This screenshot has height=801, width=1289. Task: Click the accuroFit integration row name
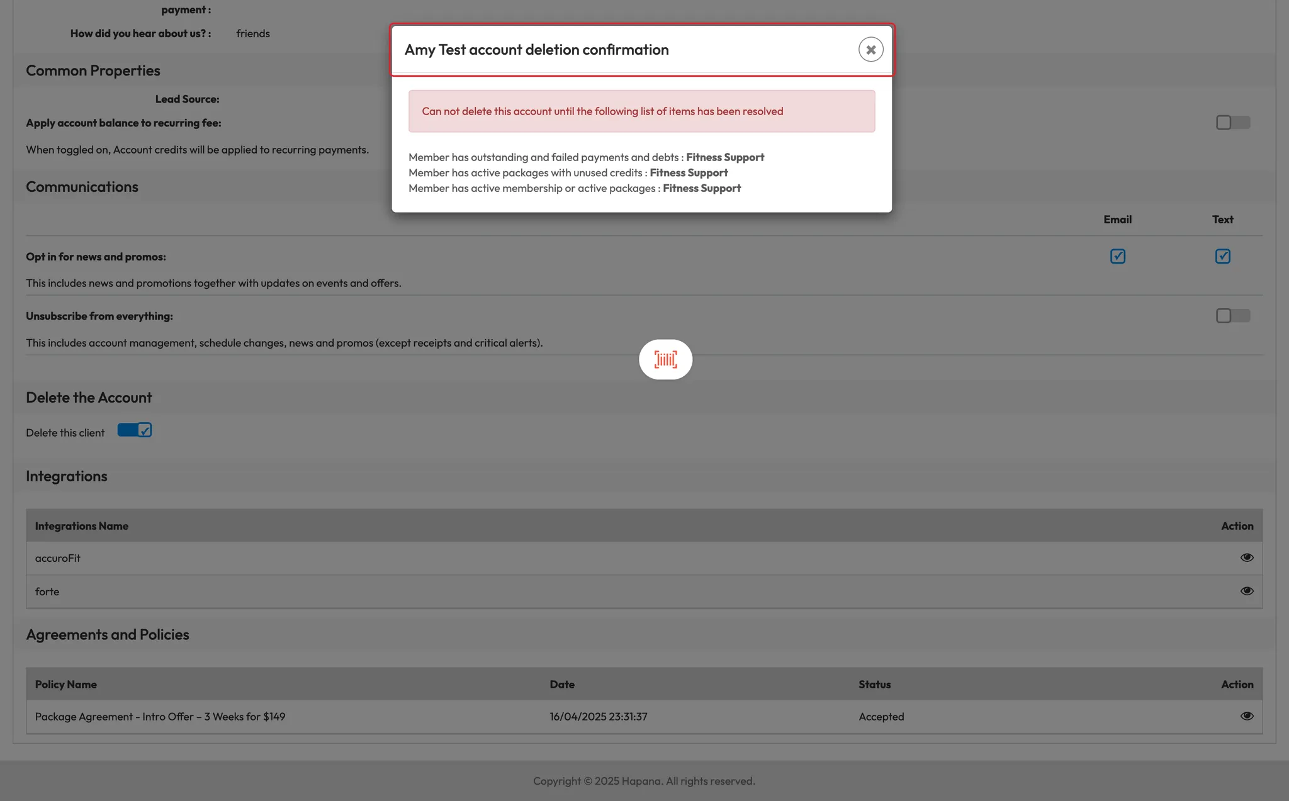[58, 558]
